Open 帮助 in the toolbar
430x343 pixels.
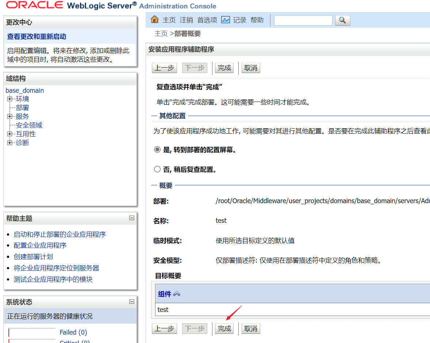click(x=257, y=20)
